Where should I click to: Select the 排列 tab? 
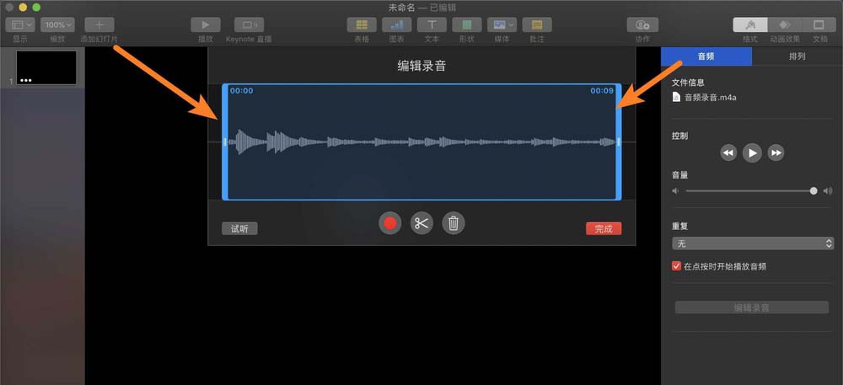pos(797,56)
